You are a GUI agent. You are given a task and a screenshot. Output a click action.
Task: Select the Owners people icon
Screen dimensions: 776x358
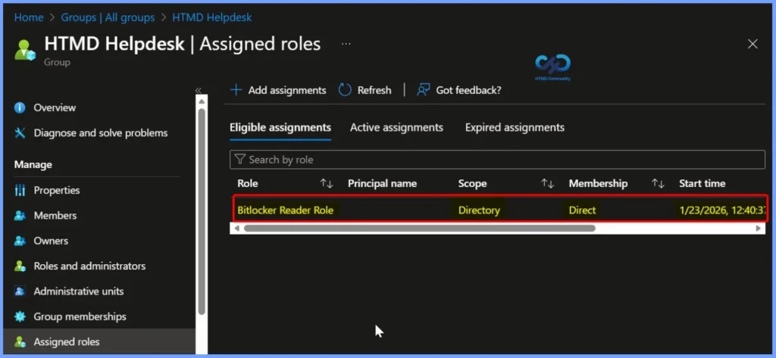[x=20, y=241]
